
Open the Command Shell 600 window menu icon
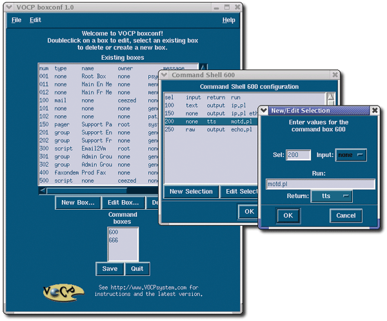click(x=164, y=75)
